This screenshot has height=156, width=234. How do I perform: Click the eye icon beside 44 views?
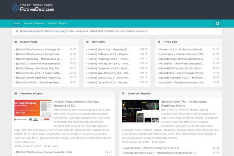pyautogui.click(x=45, y=146)
